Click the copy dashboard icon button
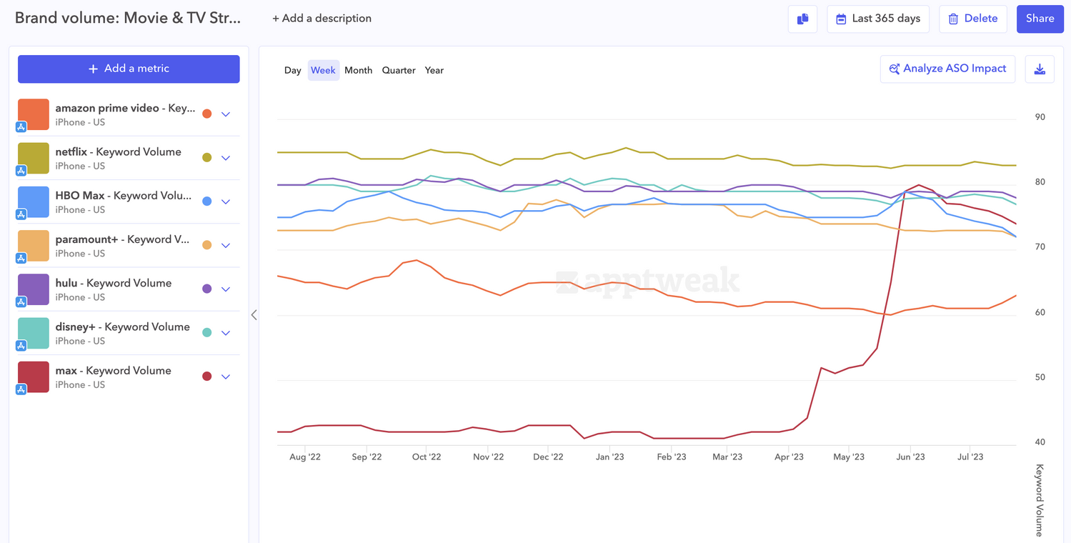This screenshot has width=1071, height=543. click(x=803, y=19)
